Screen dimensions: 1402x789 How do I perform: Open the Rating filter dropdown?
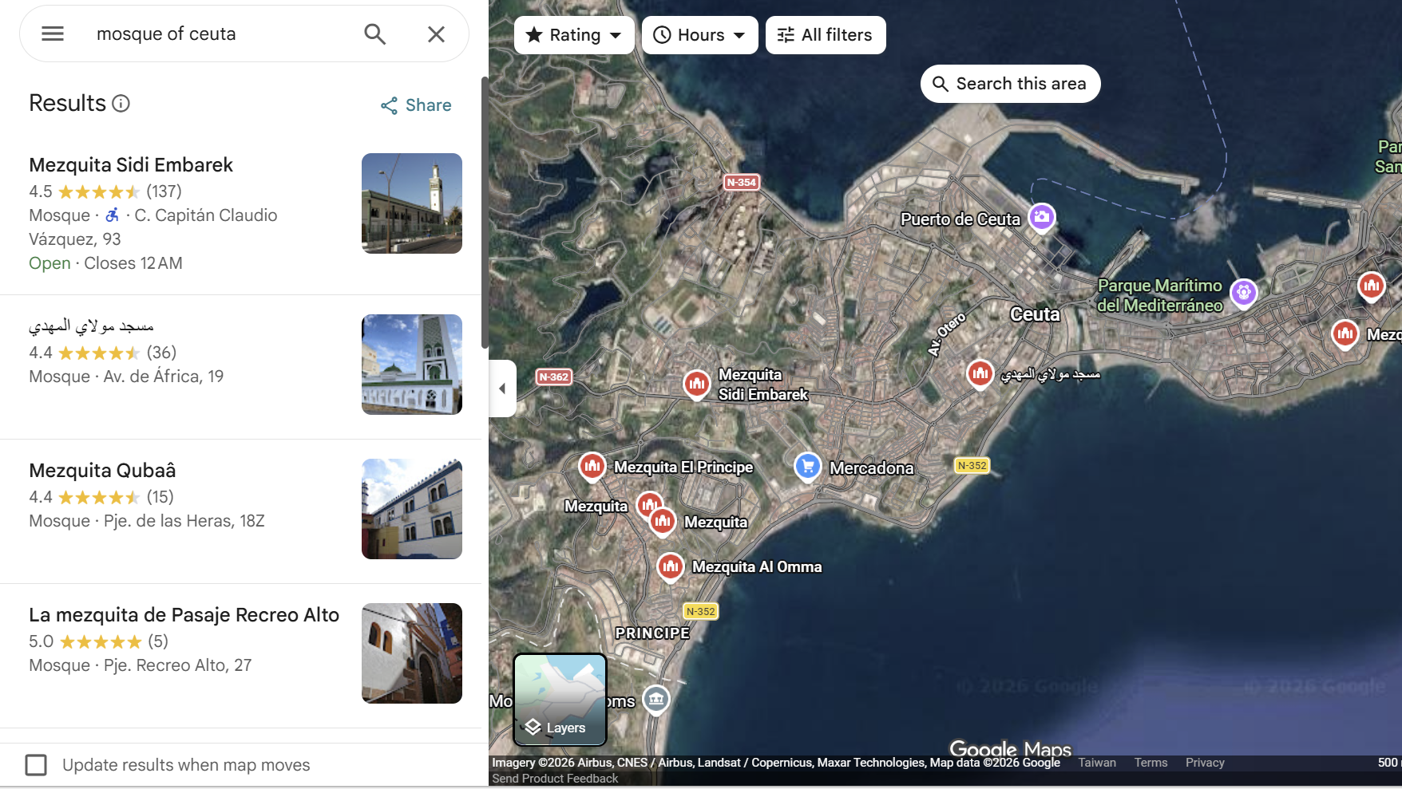(x=574, y=35)
